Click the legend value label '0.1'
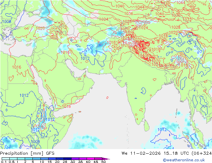Viewport: 212px width, 163px height. [4, 162]
